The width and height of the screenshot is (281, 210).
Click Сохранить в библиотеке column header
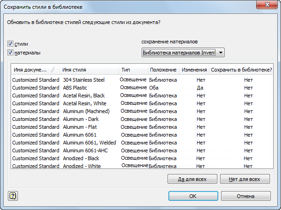[x=241, y=70]
